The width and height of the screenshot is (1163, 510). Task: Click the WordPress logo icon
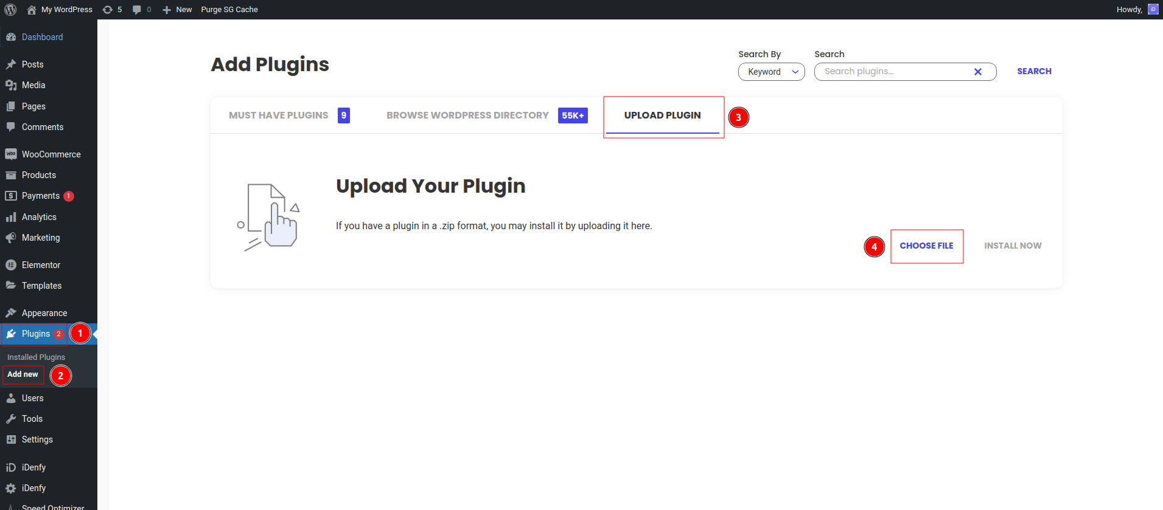(x=10, y=10)
